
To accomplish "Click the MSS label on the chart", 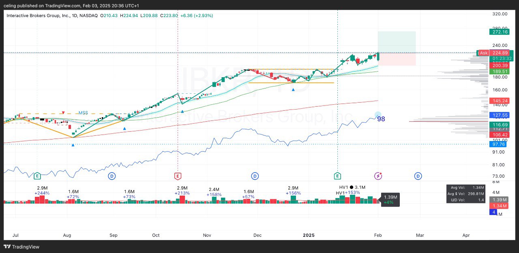I will click(x=83, y=113).
